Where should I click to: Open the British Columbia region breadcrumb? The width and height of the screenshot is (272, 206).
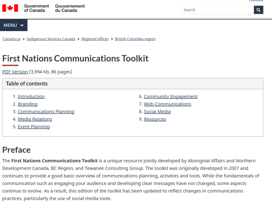tap(135, 39)
